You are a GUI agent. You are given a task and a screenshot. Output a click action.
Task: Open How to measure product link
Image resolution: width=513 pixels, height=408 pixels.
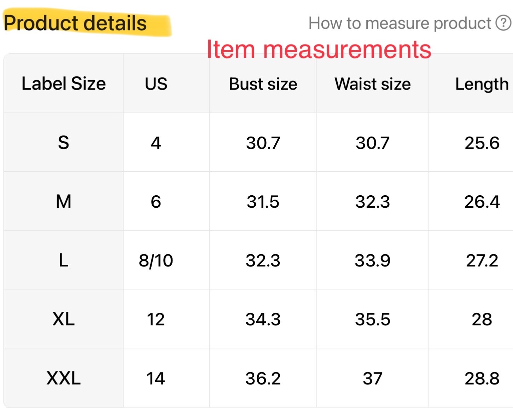[400, 23]
